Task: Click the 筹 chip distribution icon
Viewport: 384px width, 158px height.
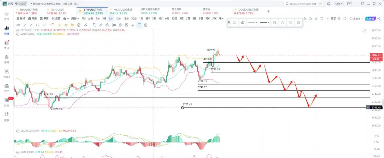Action: coord(72,25)
